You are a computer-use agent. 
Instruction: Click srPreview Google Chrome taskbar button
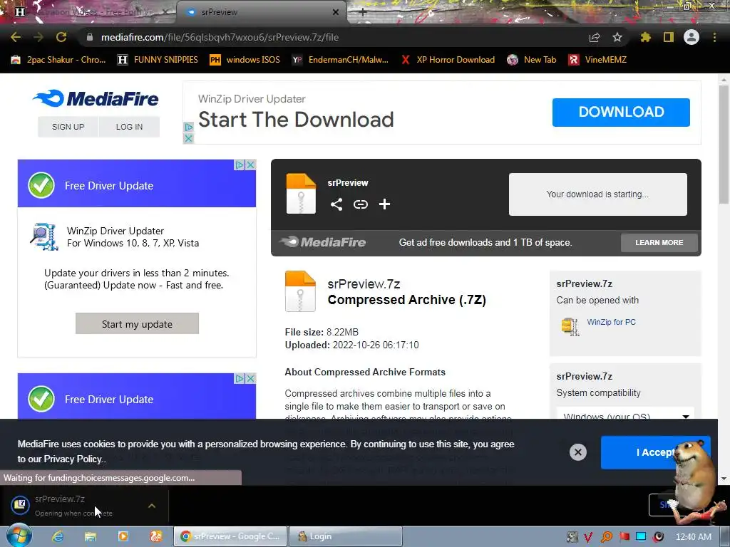pos(230,536)
